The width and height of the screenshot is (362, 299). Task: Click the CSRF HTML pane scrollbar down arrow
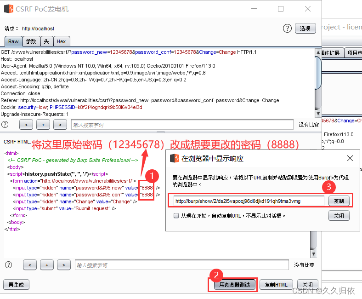(313, 254)
